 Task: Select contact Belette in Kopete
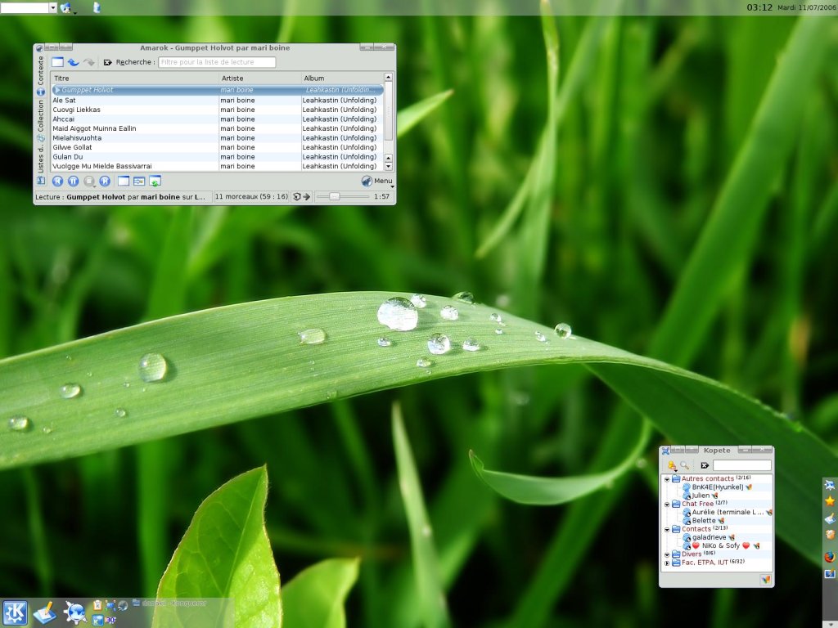coord(703,521)
